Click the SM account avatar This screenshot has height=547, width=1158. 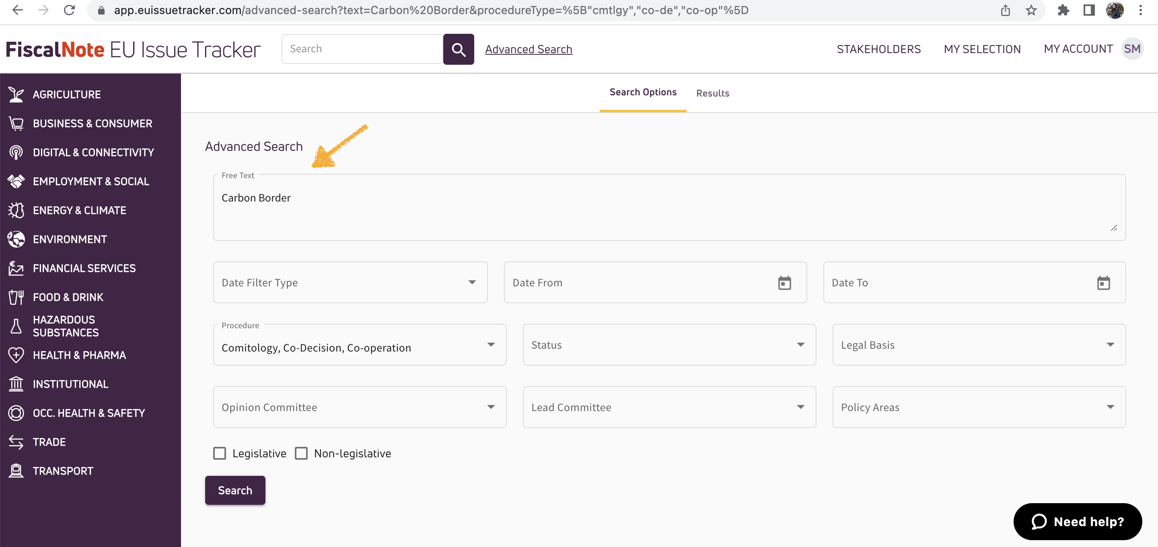click(x=1132, y=49)
